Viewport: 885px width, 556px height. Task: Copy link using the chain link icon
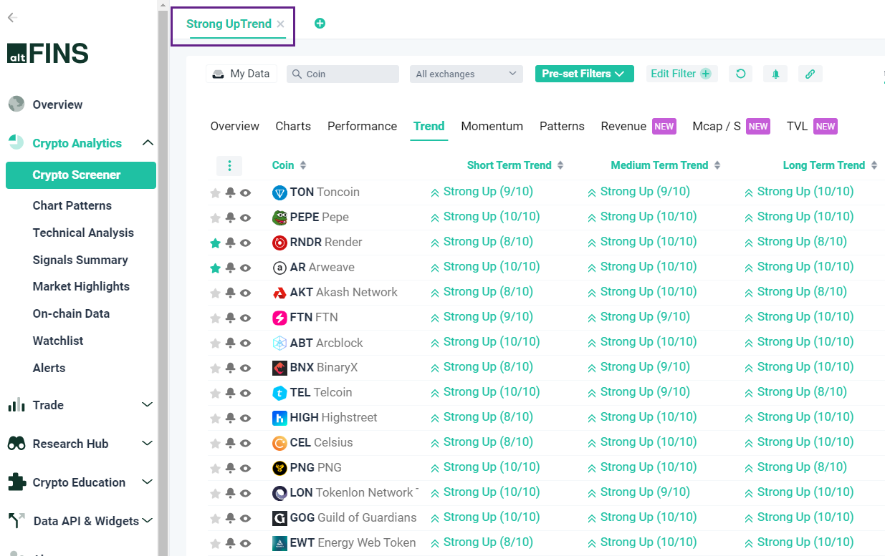point(810,74)
